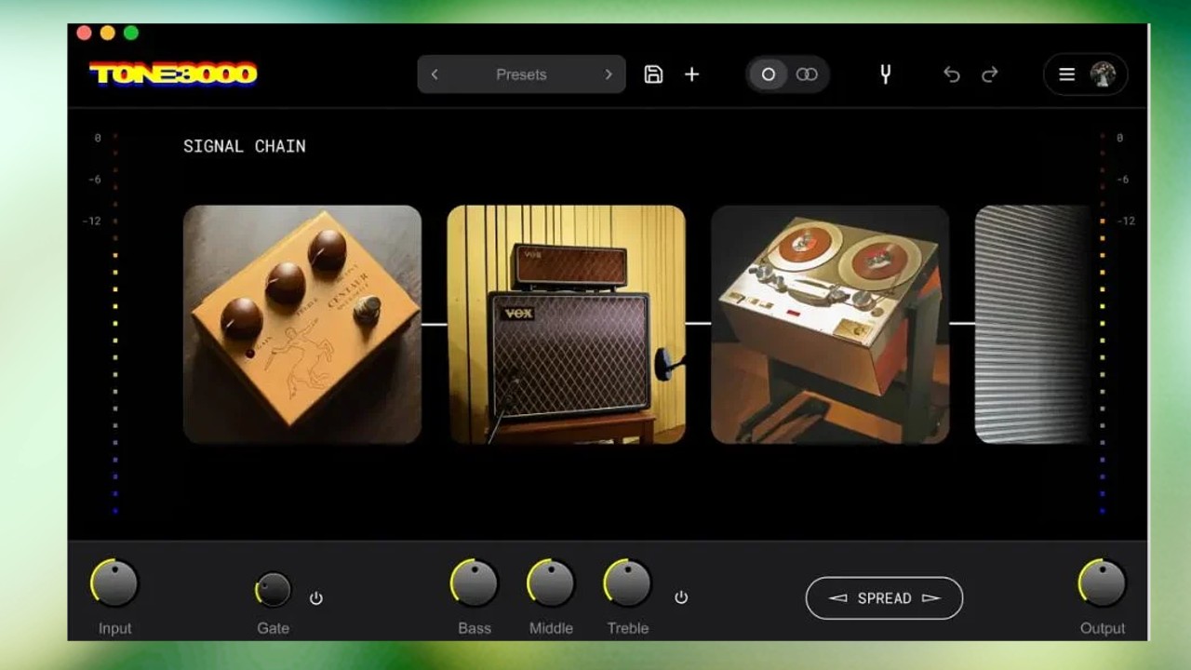Click the input level meter
The width and height of the screenshot is (1191, 670).
pyautogui.click(x=115, y=324)
